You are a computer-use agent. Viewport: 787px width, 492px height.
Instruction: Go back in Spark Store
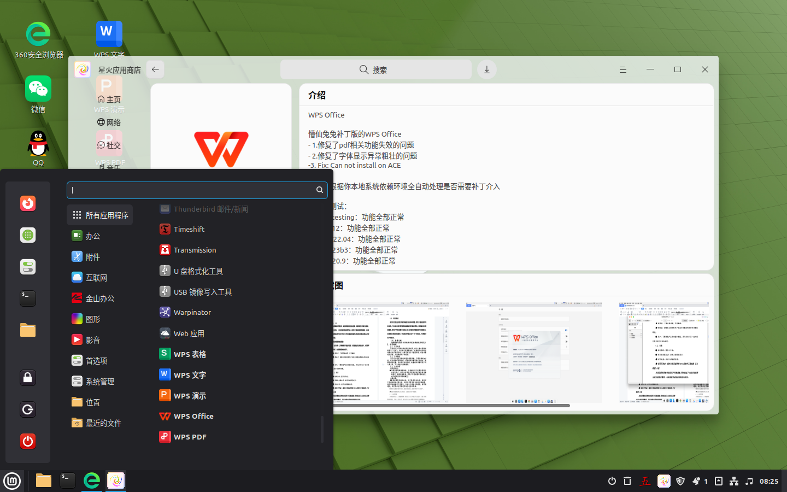tap(155, 69)
